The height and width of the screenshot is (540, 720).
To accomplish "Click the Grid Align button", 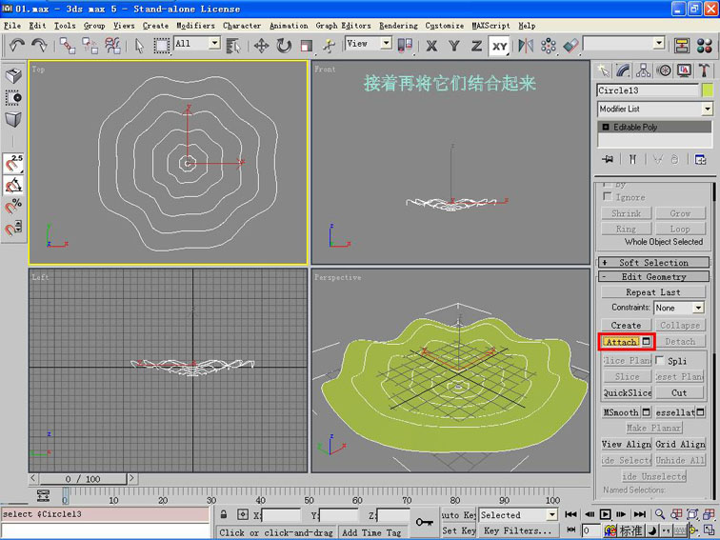I will coord(680,444).
